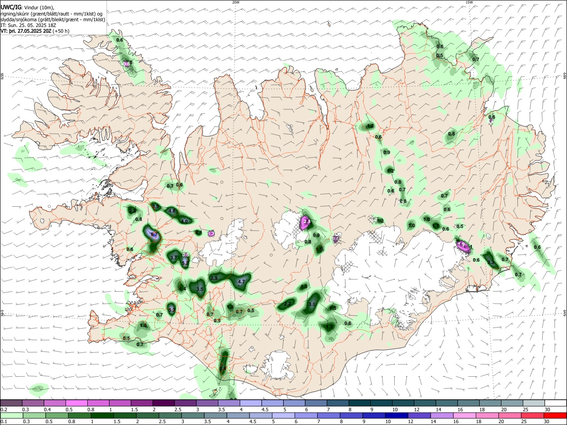Click the top legend swatch between 0.2 and 0.3

tap(11, 403)
